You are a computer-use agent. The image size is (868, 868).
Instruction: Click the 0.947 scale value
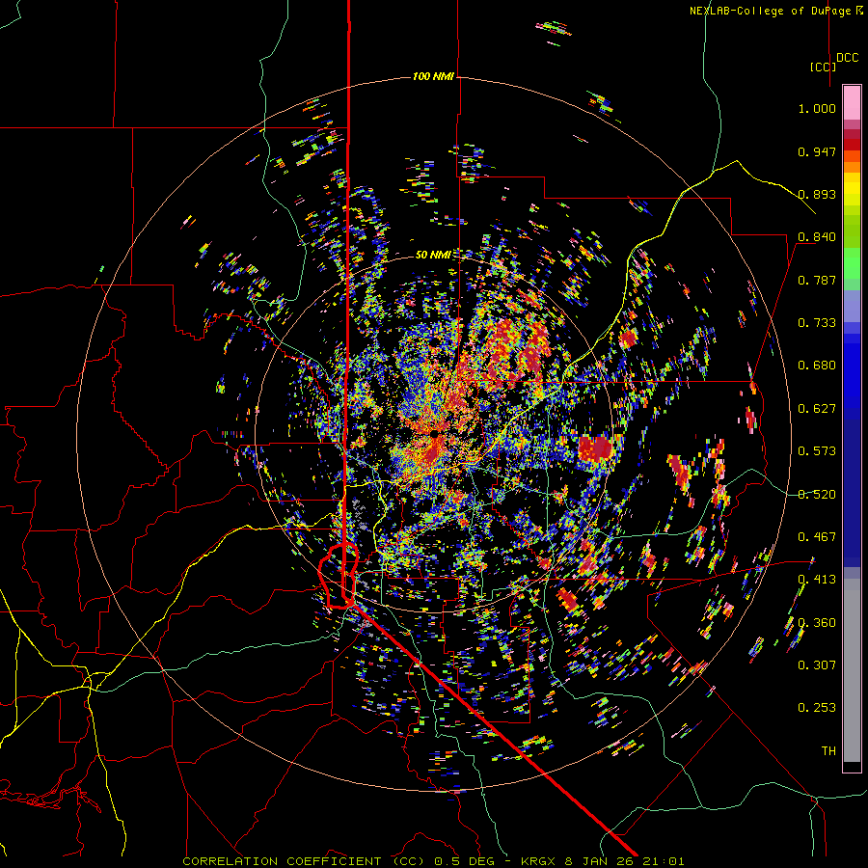click(x=817, y=151)
